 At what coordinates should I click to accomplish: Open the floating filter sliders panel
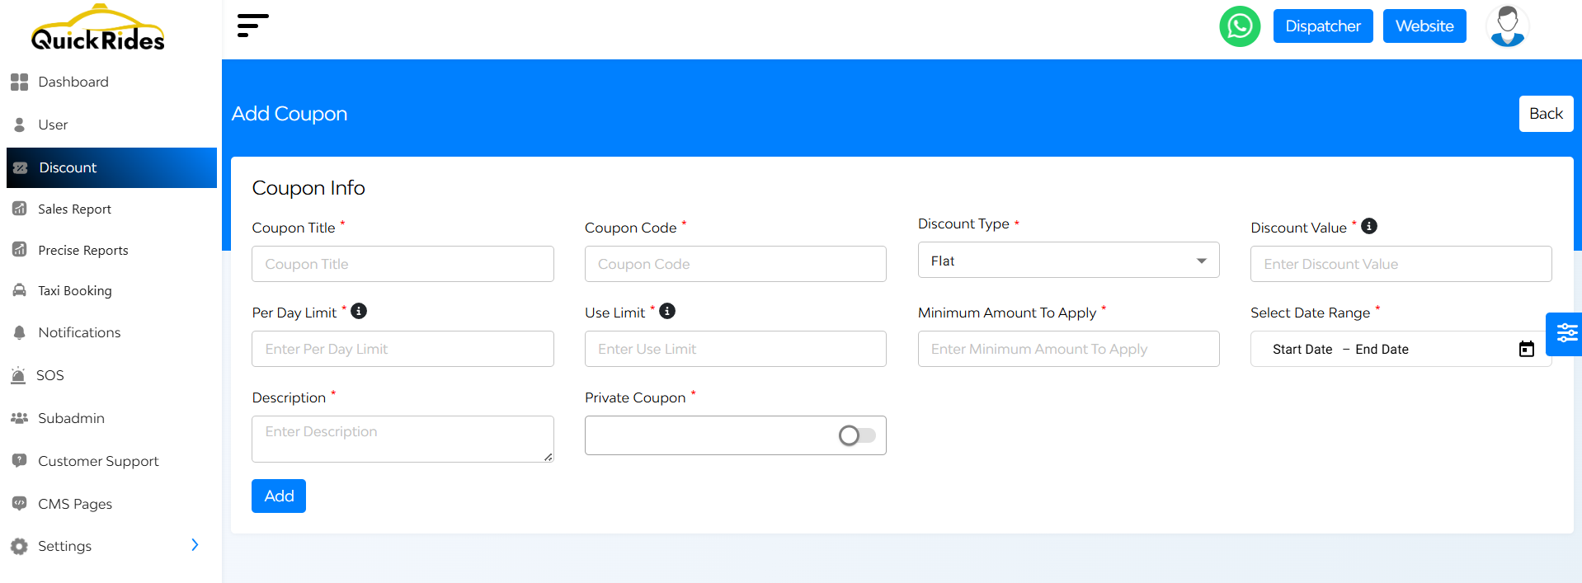pos(1566,333)
